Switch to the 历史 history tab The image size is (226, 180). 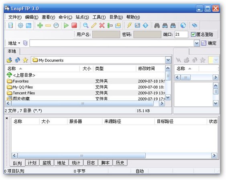(120, 163)
